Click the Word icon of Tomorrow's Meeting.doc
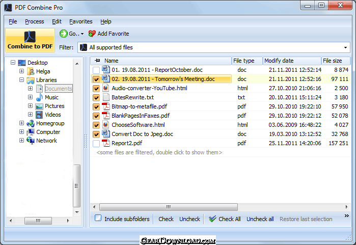 [x=105, y=78]
